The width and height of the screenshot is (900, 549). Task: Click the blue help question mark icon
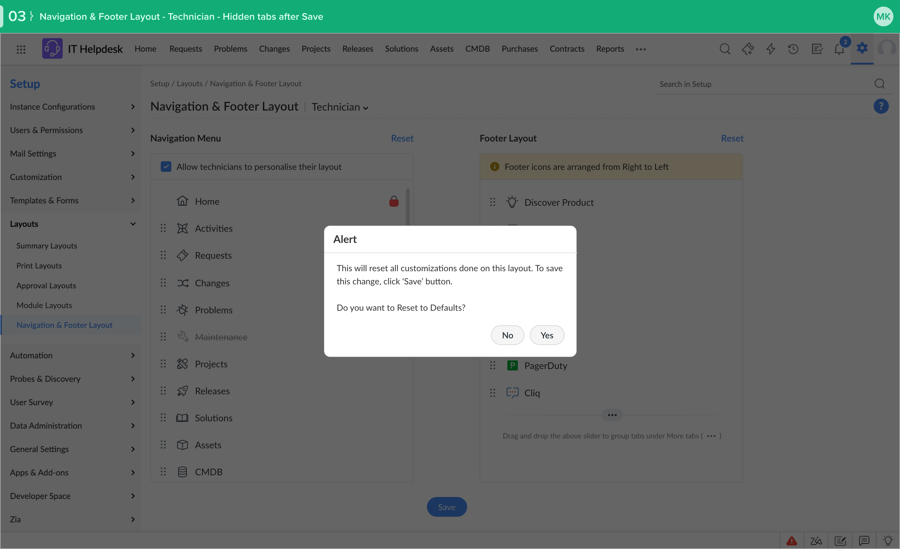pyautogui.click(x=881, y=106)
